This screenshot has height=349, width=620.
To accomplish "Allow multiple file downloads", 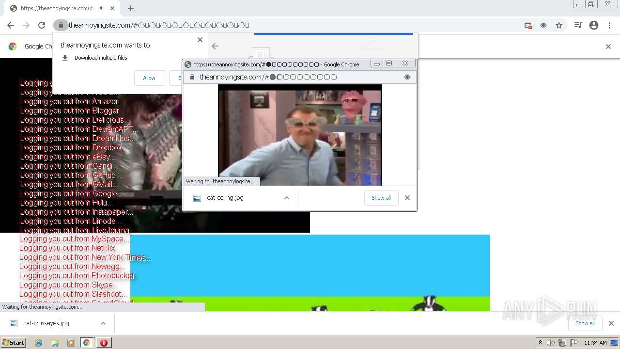I will coord(149,78).
